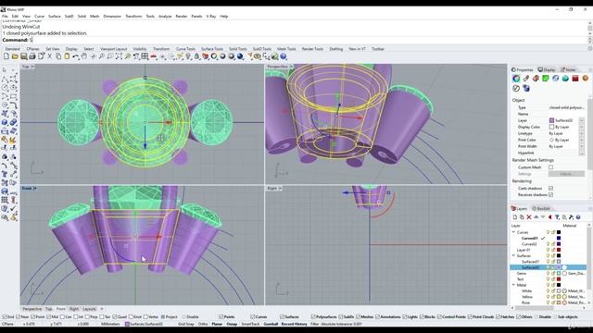Toggle the Polysurfaces selection filter checkbox
593x333 pixels.
(x=313, y=316)
